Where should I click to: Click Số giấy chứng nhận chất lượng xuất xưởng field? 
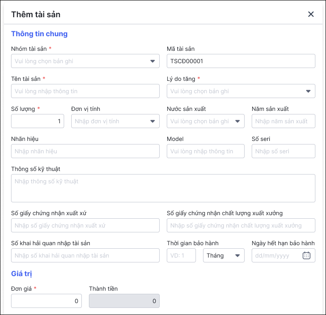241,225
